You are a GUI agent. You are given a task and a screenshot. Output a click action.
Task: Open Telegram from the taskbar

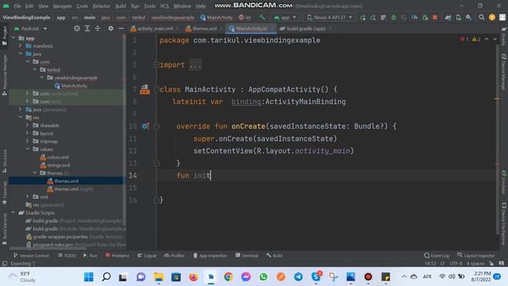coord(298,277)
